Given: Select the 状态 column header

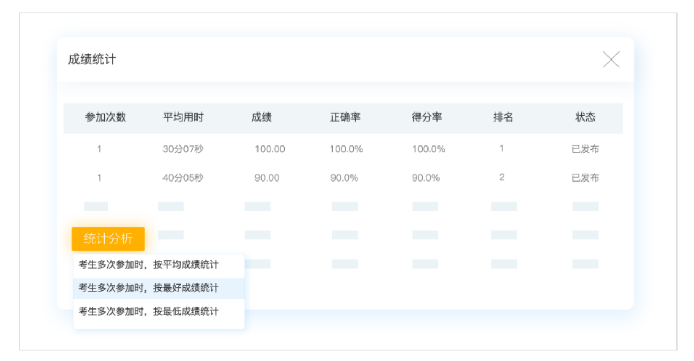Looking at the screenshot, I should point(585,117).
